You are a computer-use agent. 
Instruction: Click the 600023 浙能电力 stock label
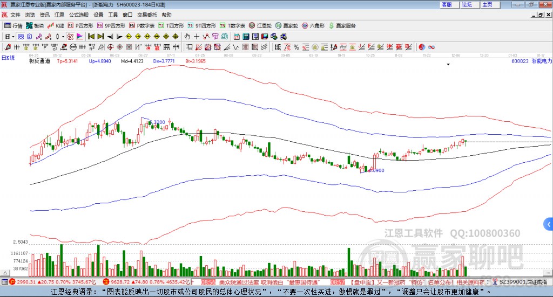pyautogui.click(x=531, y=61)
